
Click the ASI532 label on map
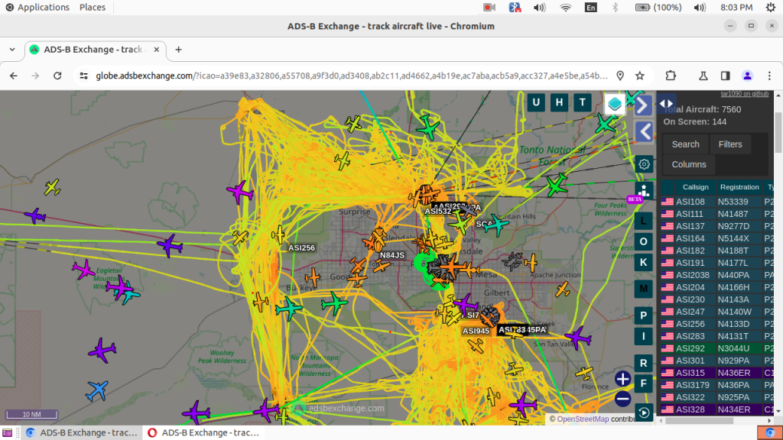[x=437, y=212]
